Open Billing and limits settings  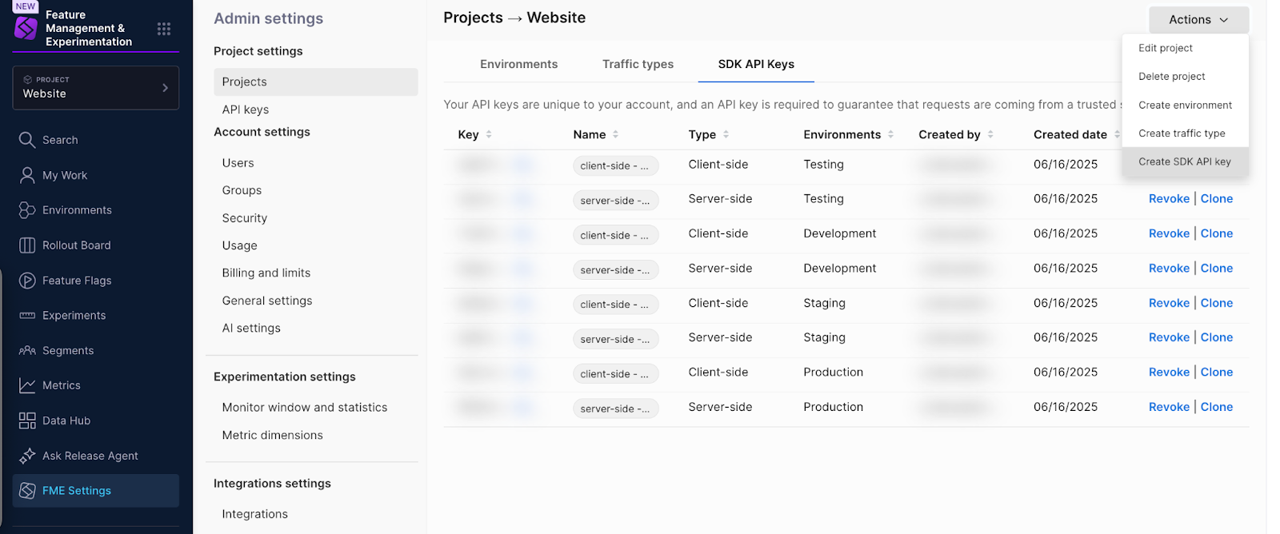click(x=266, y=273)
